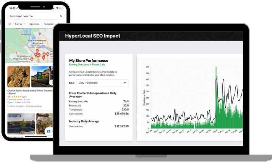Click the 'Industry Daily Average' heading
The image size is (272, 162).
coord(84,121)
